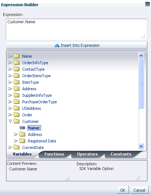Expand the Order tree node

(10, 115)
